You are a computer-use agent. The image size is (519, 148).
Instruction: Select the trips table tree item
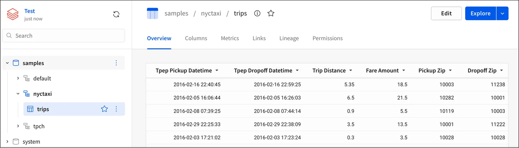point(74,109)
